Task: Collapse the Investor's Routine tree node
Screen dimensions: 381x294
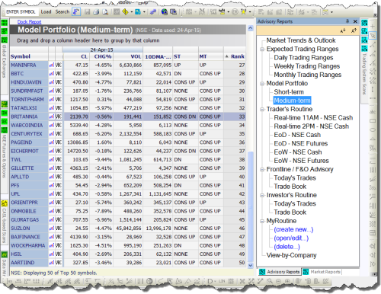Action: click(262, 196)
